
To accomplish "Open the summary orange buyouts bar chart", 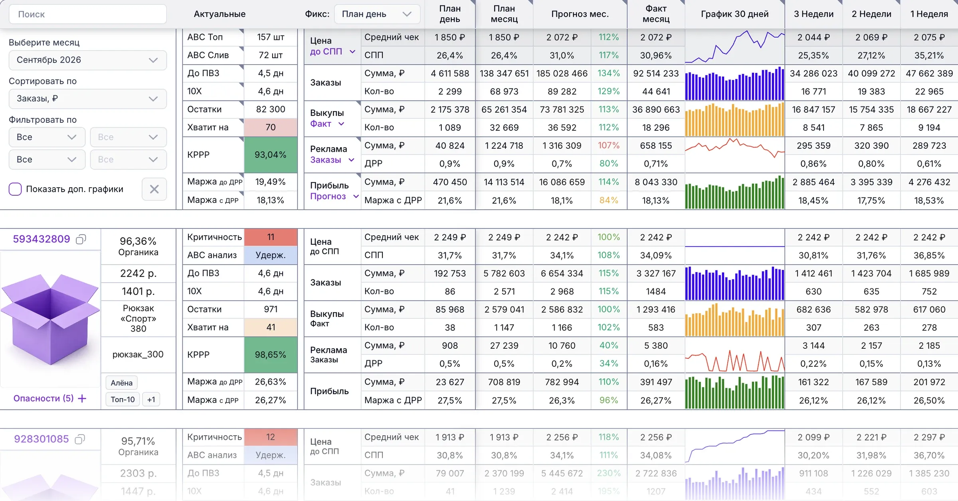I will coord(735,119).
